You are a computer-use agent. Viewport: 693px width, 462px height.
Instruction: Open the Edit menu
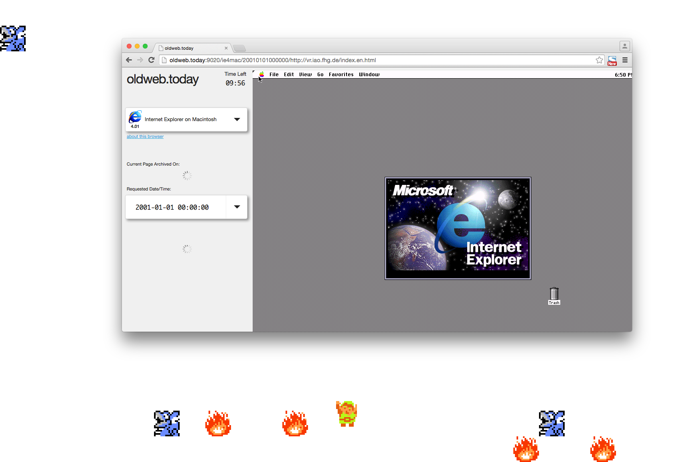[289, 75]
